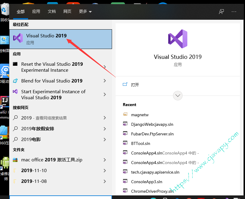Expand arrow for Reset the Visual Studio 2019

coord(105,67)
